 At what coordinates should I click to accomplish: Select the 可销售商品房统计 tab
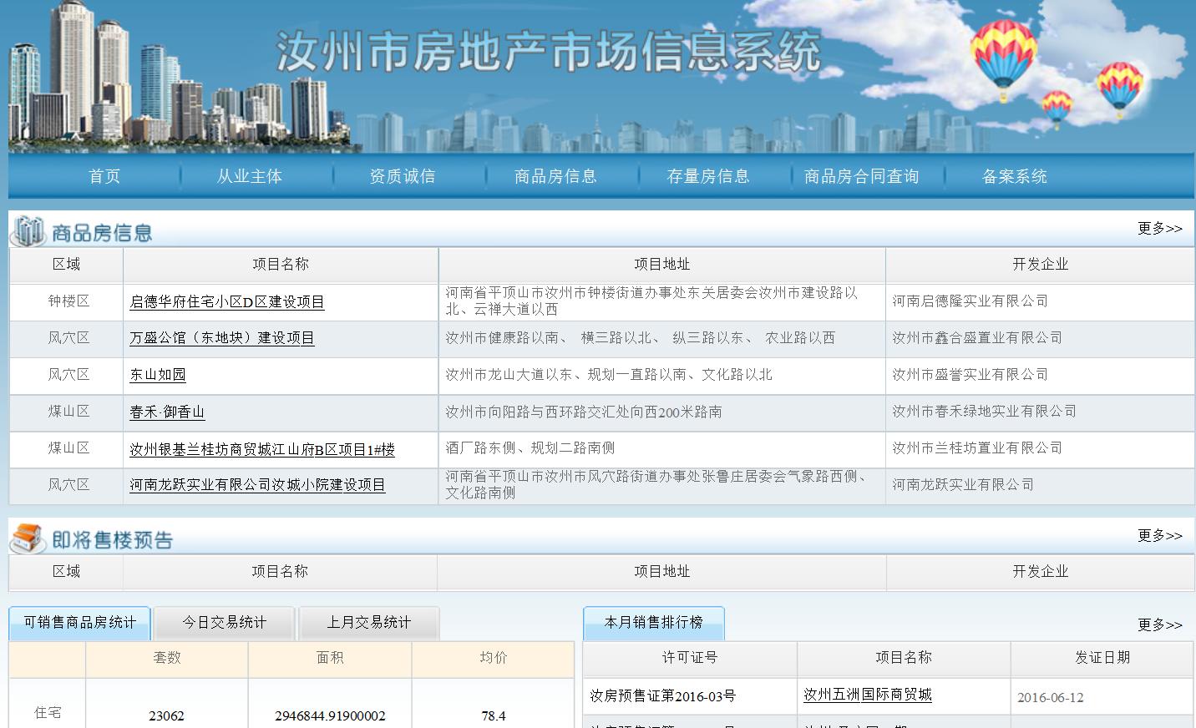(79, 623)
